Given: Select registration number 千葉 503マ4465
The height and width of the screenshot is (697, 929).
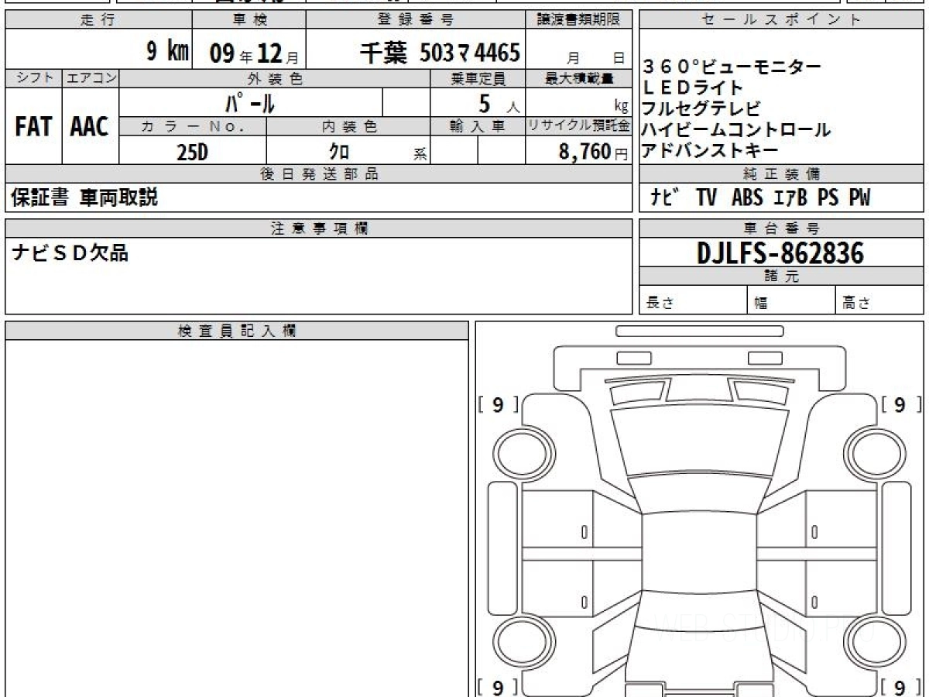Looking at the screenshot, I should pyautogui.click(x=440, y=53).
